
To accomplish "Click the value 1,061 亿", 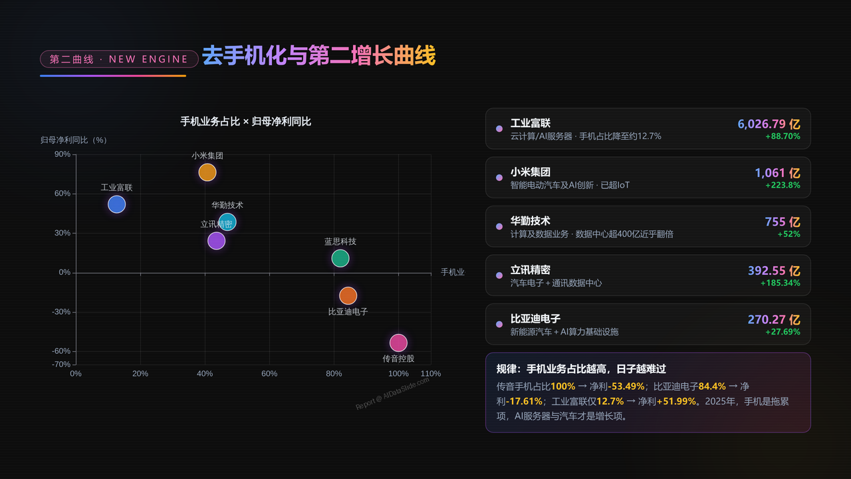I will [x=777, y=173].
